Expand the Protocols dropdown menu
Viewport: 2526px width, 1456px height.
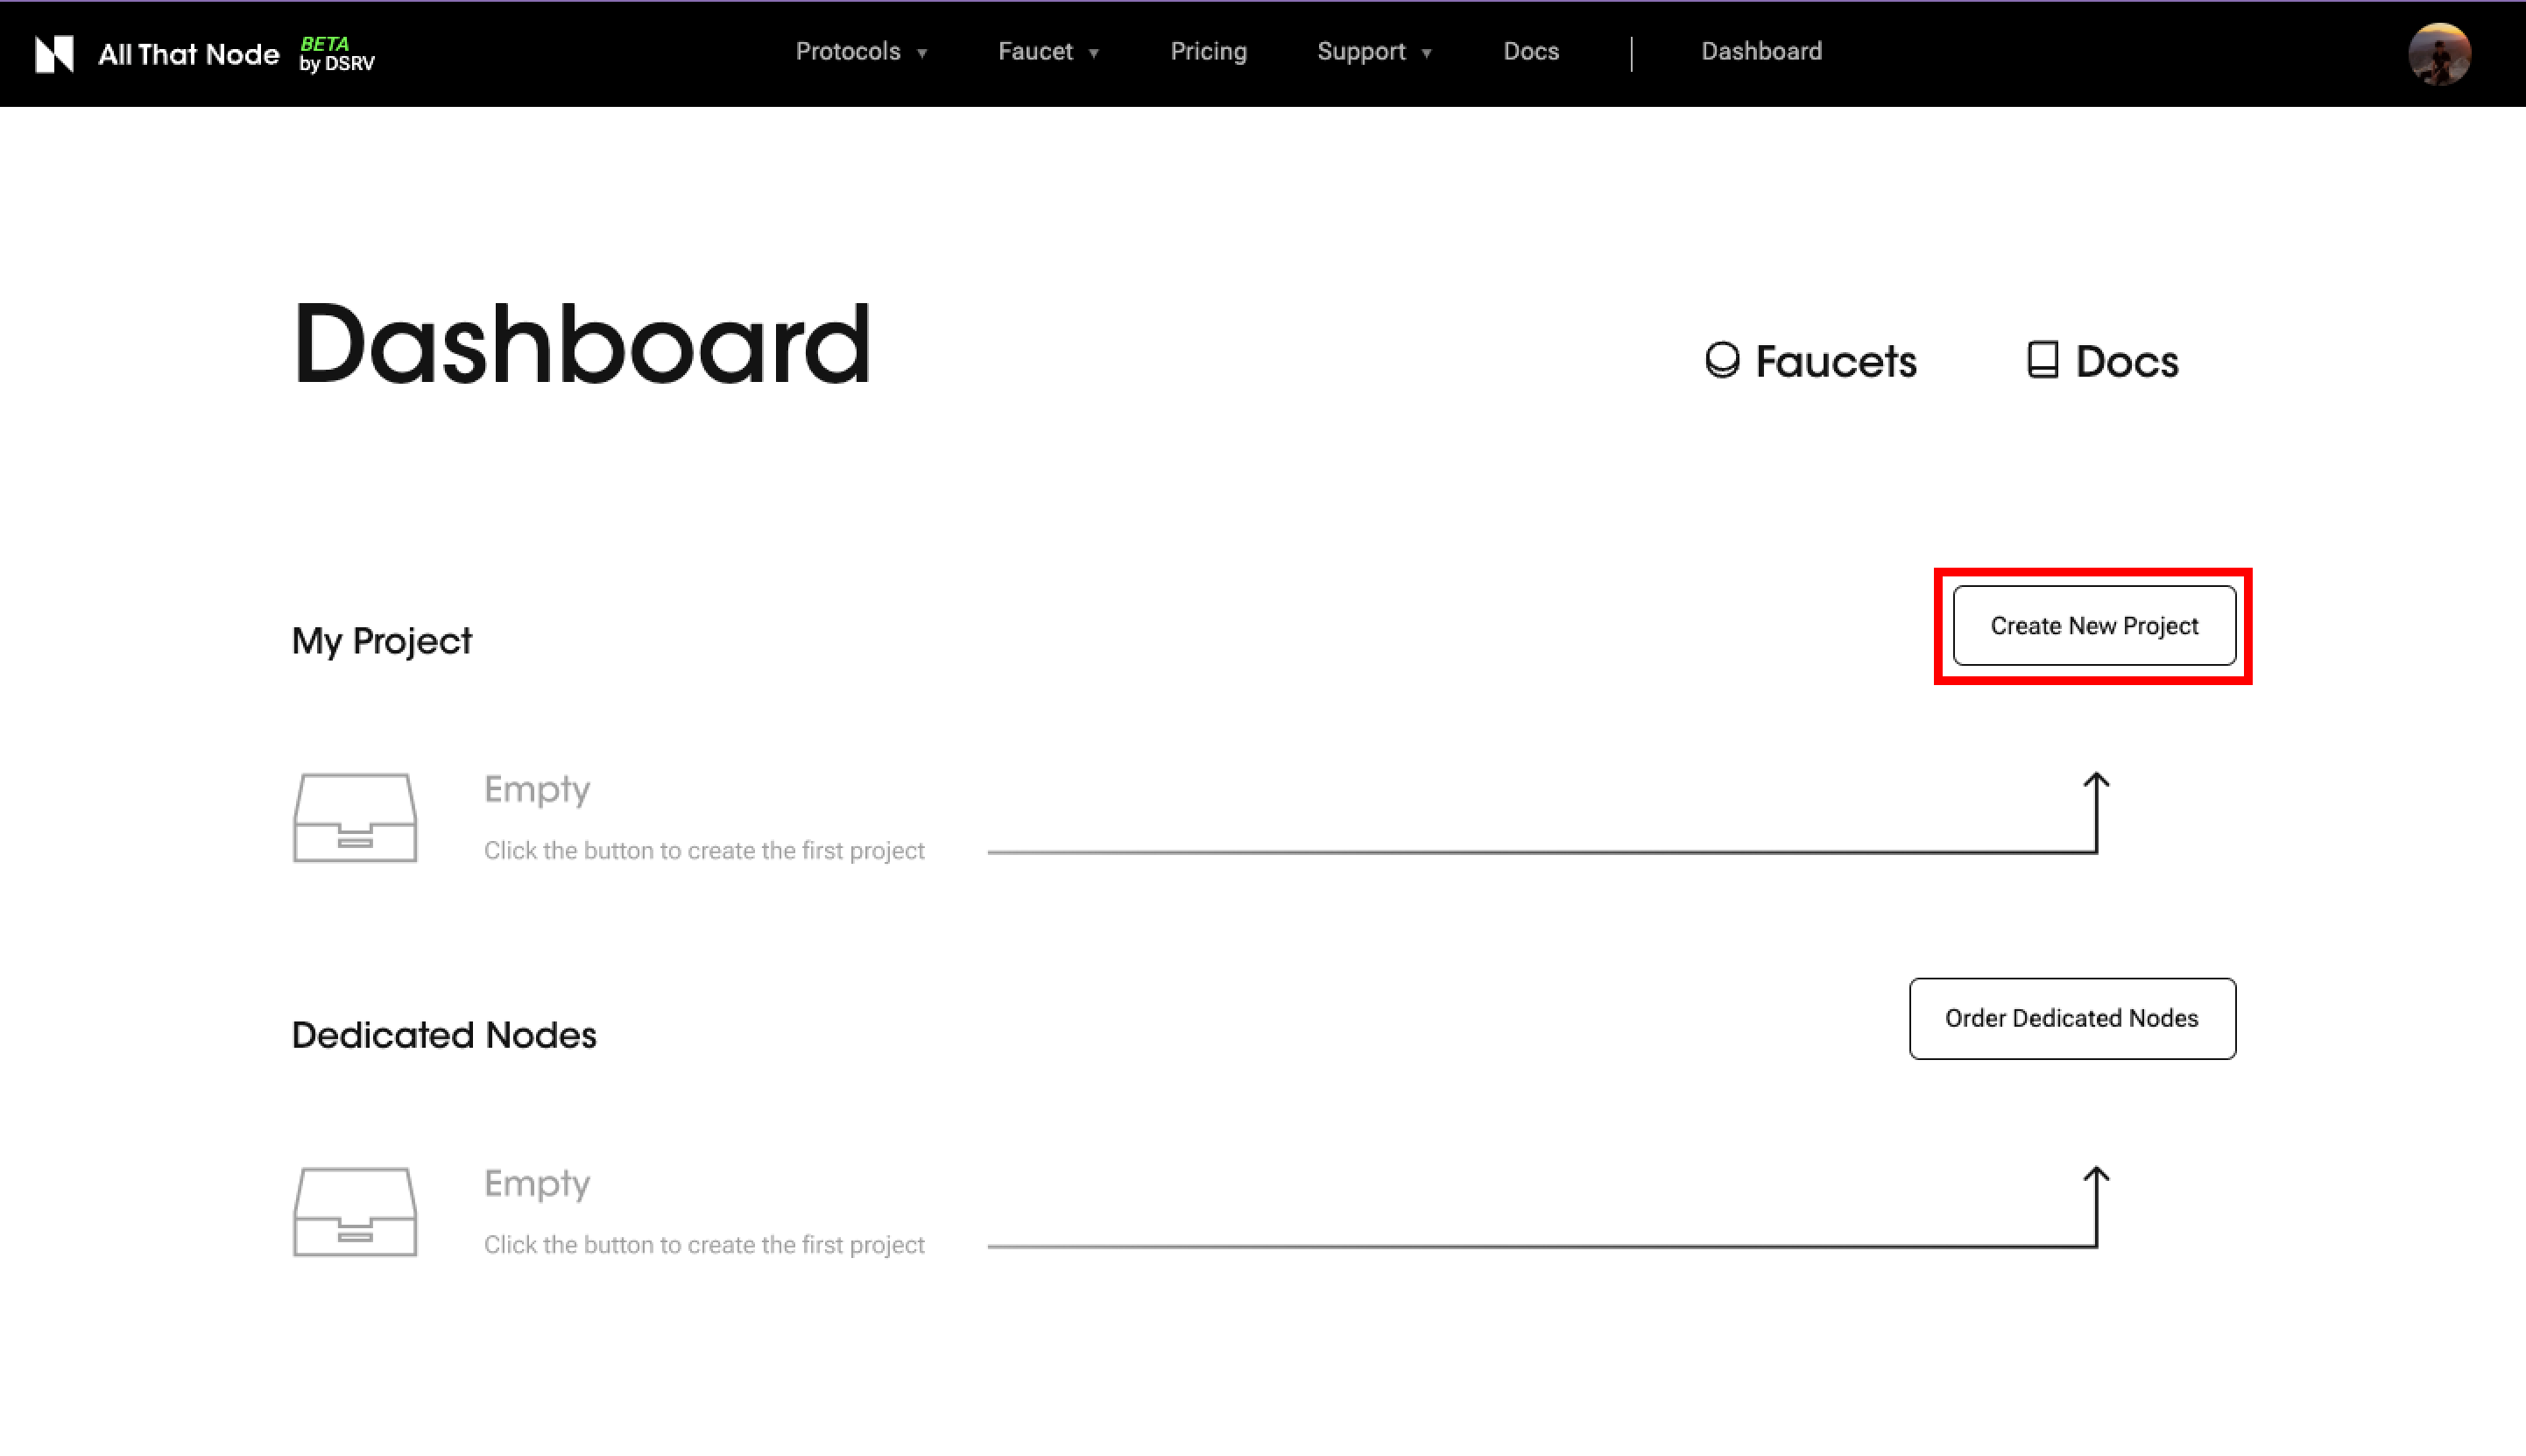(x=862, y=52)
